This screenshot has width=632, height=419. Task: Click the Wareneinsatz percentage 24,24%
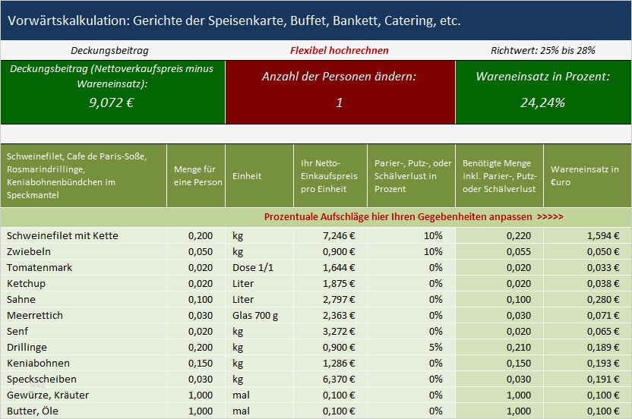542,102
